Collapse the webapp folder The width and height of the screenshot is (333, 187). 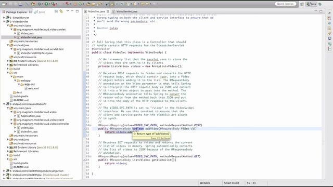pyautogui.click(x=15, y=81)
